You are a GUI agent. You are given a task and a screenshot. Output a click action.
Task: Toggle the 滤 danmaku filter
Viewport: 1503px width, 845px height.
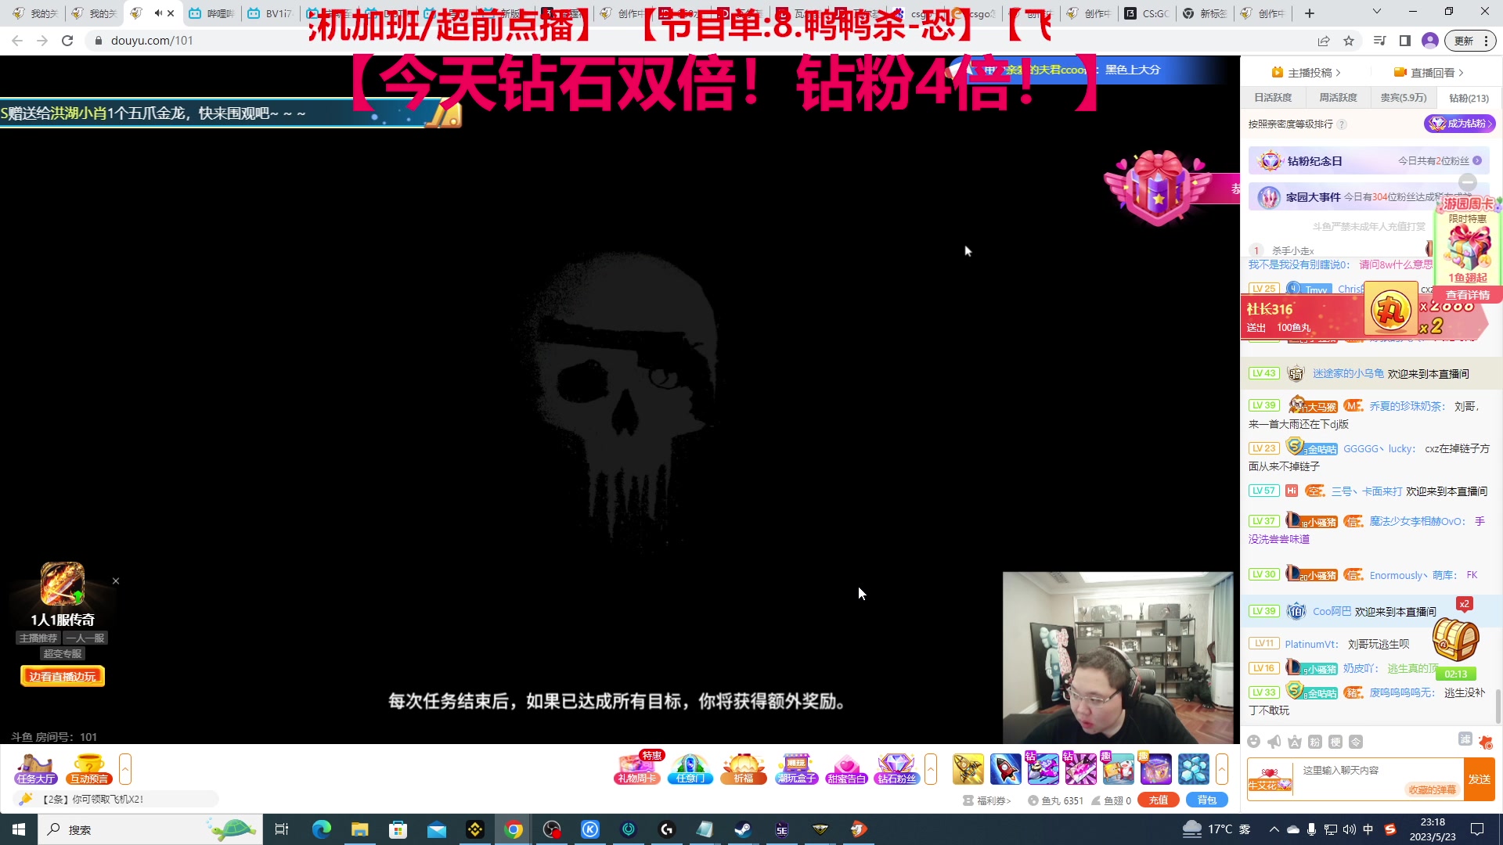coord(1465,739)
